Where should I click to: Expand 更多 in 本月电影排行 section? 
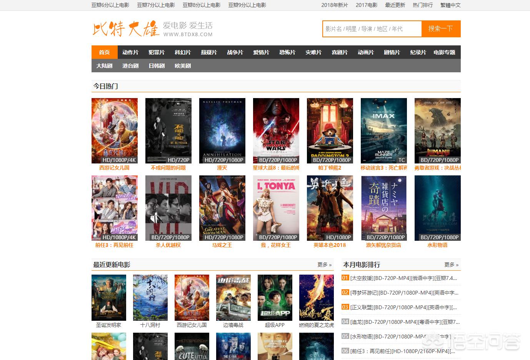(452, 265)
